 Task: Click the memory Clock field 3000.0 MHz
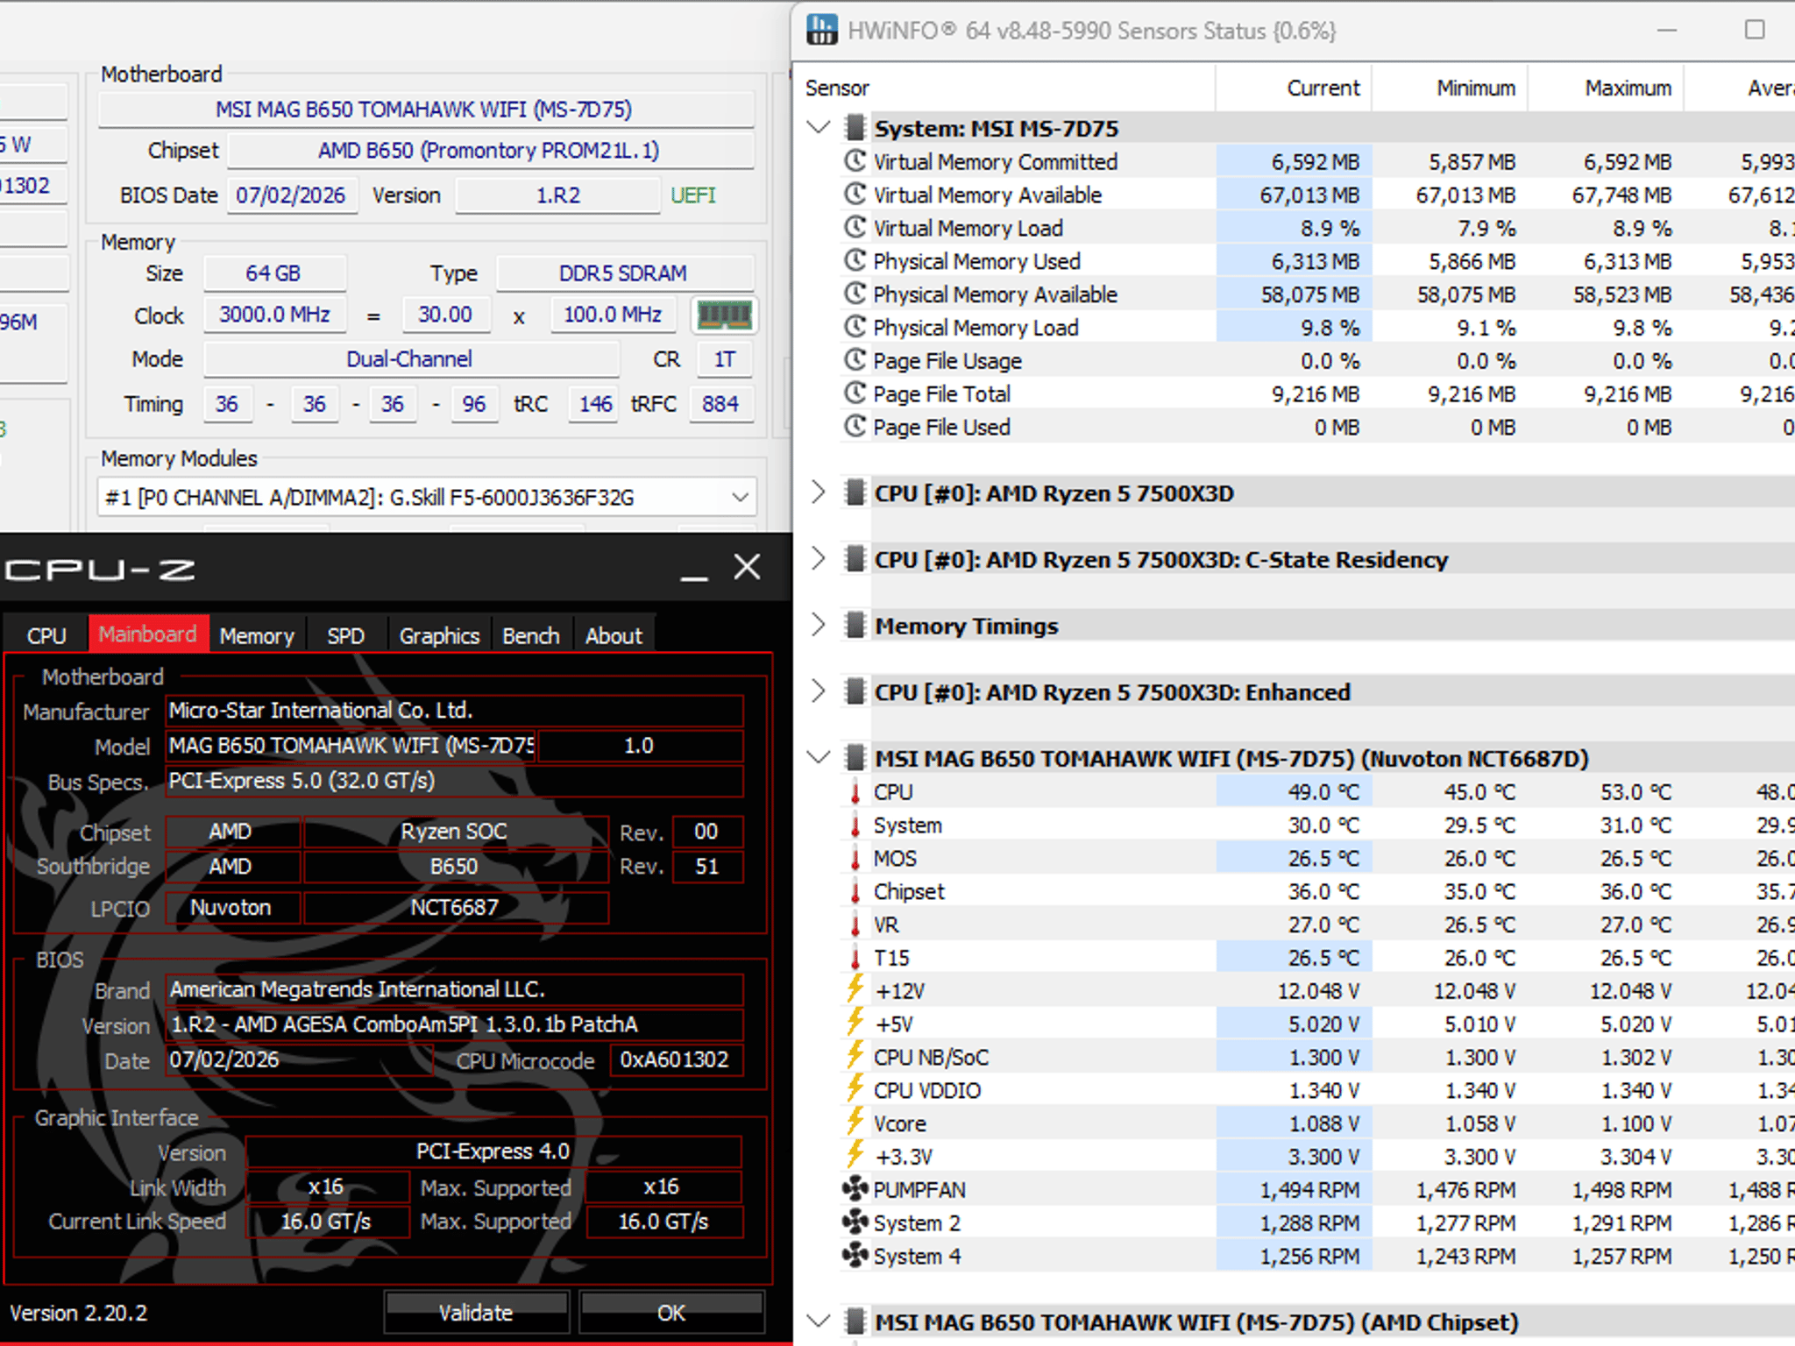click(275, 315)
